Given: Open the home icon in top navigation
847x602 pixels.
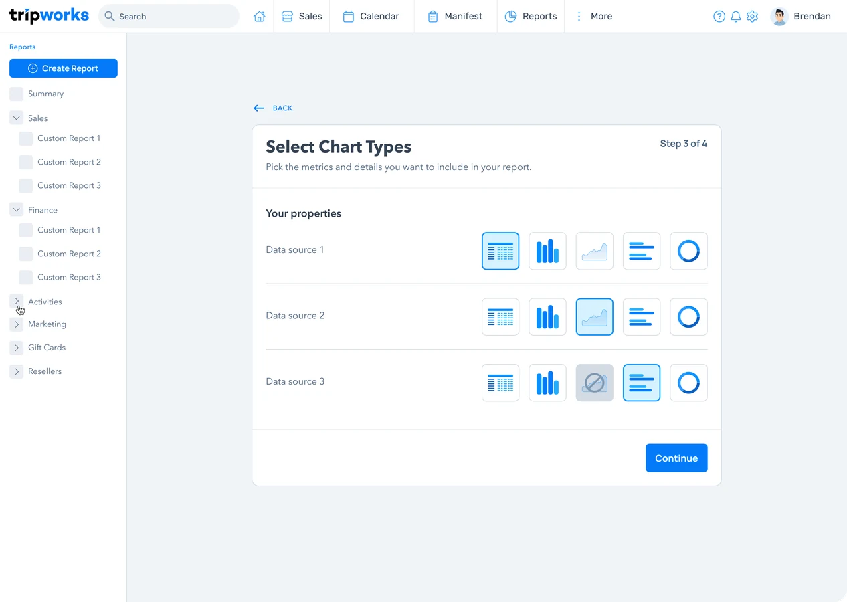Looking at the screenshot, I should coord(259,17).
